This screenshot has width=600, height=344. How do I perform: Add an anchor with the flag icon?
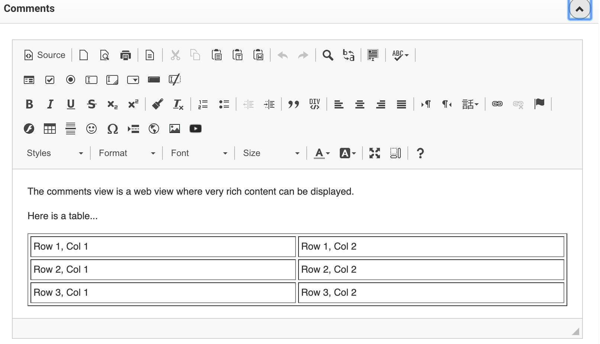(539, 104)
